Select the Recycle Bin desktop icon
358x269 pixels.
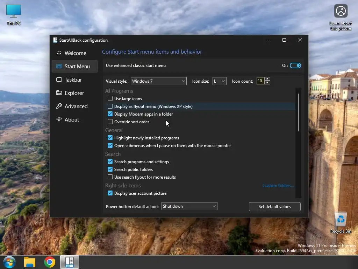(x=341, y=222)
